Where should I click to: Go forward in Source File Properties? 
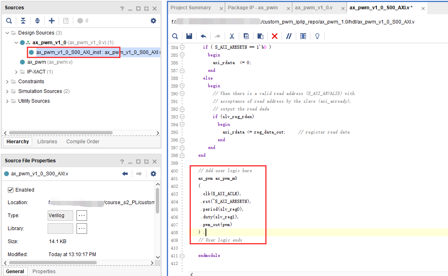(139, 174)
